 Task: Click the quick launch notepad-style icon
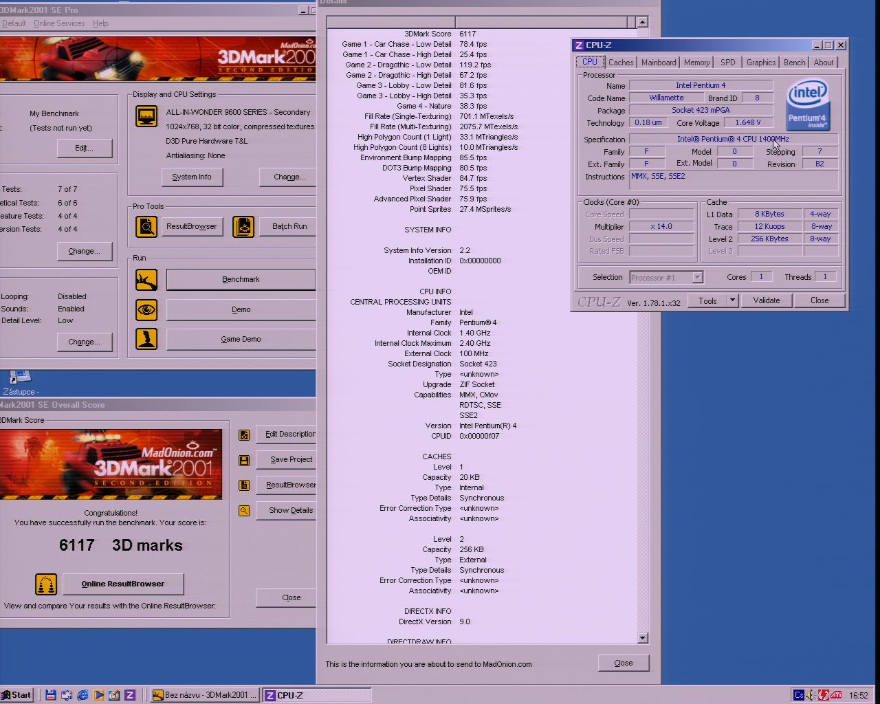tap(114, 695)
